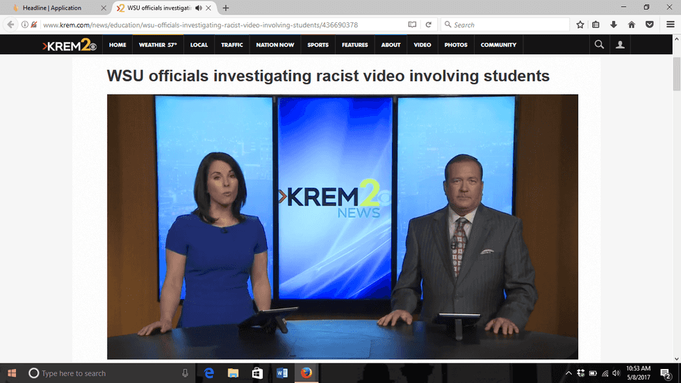Click the Firefox taskbar icon

[x=306, y=373]
